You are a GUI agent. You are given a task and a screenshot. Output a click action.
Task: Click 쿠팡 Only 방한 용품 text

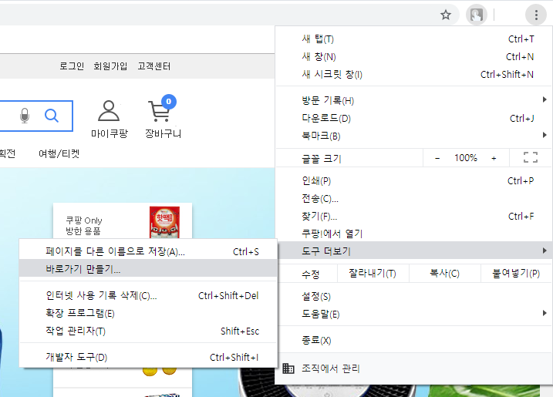pos(83,226)
